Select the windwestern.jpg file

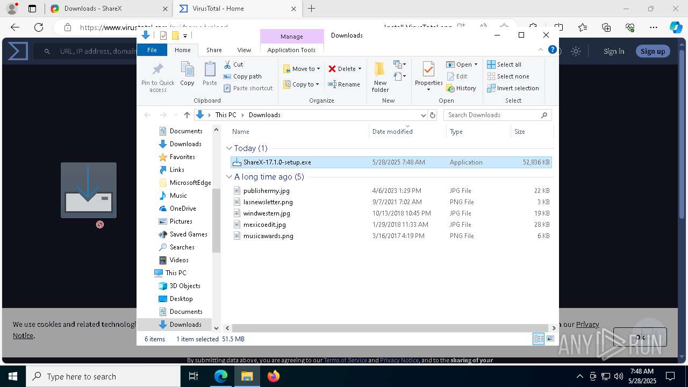(x=391, y=213)
